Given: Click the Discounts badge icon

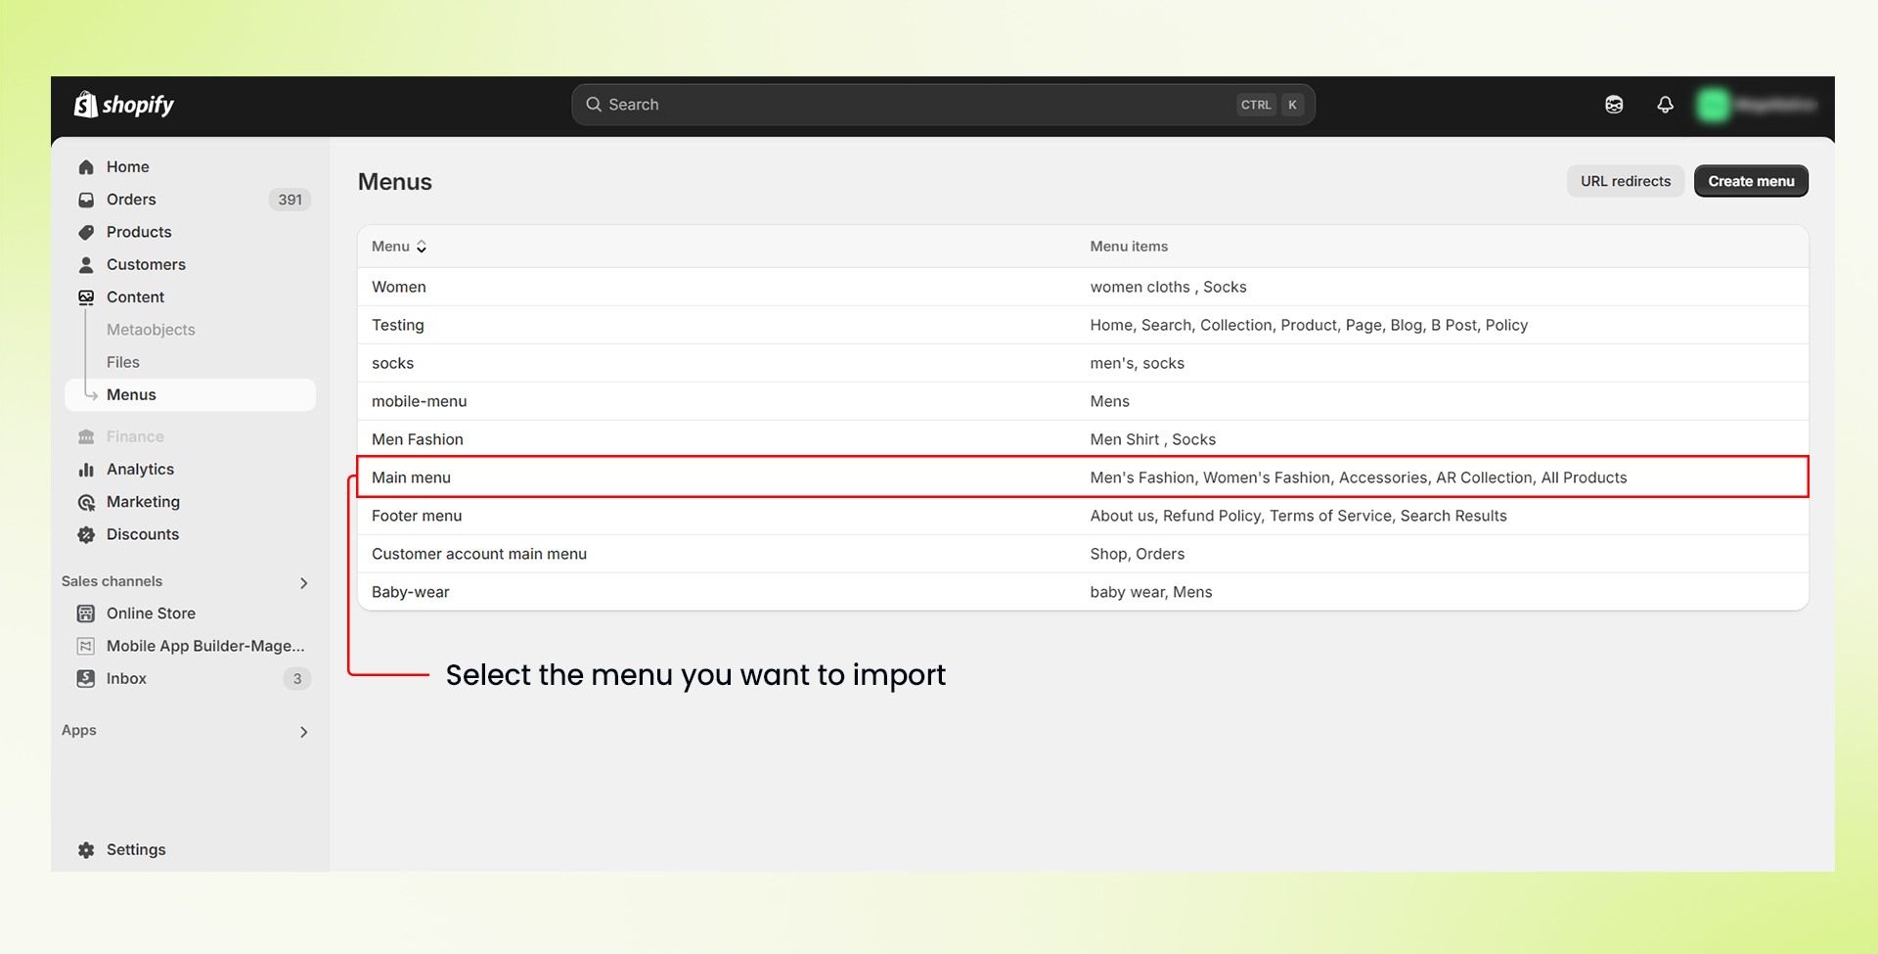Looking at the screenshot, I should tap(87, 534).
